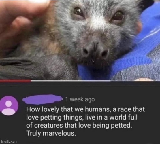160x144 pixels.
Task: Click the comment line starting "of creatures"
Action: [79, 125]
